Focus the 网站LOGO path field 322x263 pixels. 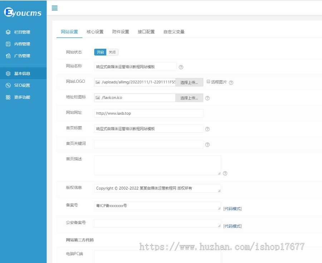pos(135,82)
